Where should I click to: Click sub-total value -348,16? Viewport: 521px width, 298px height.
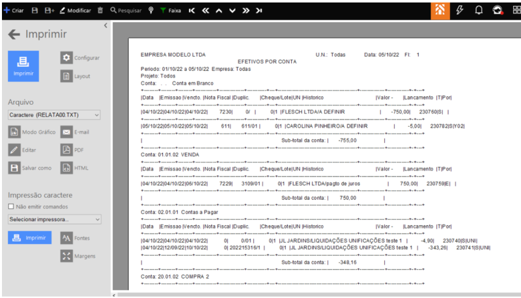(x=347, y=262)
